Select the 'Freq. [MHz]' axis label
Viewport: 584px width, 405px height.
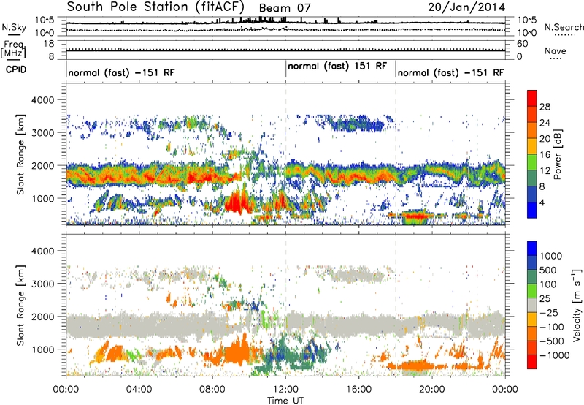(13, 49)
